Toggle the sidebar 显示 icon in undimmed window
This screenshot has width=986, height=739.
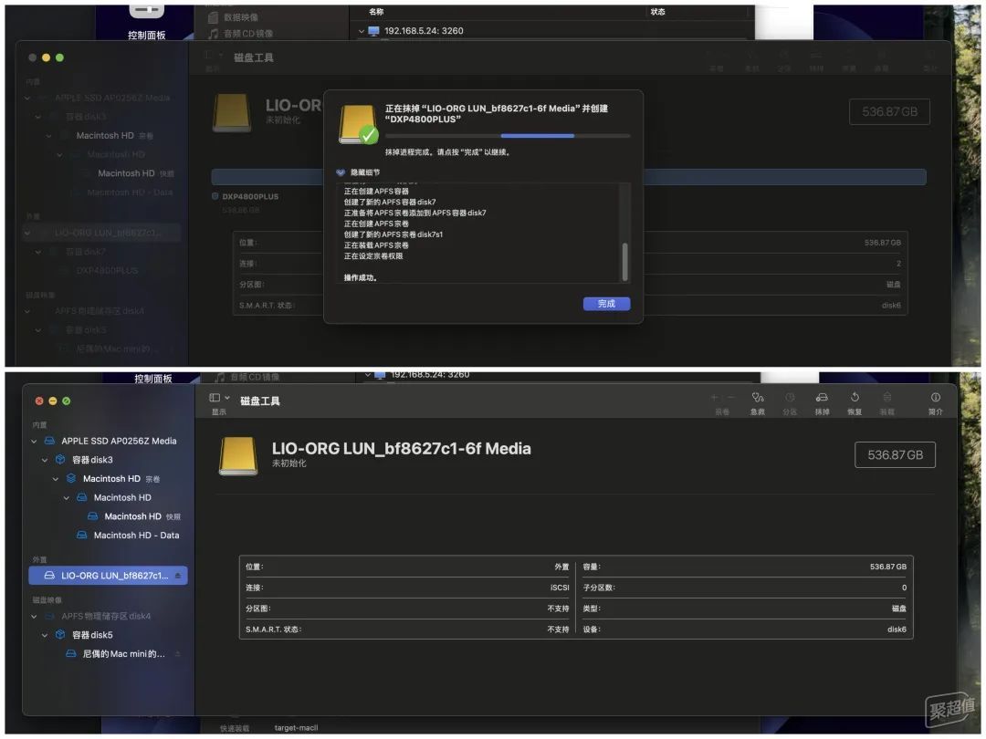(215, 397)
